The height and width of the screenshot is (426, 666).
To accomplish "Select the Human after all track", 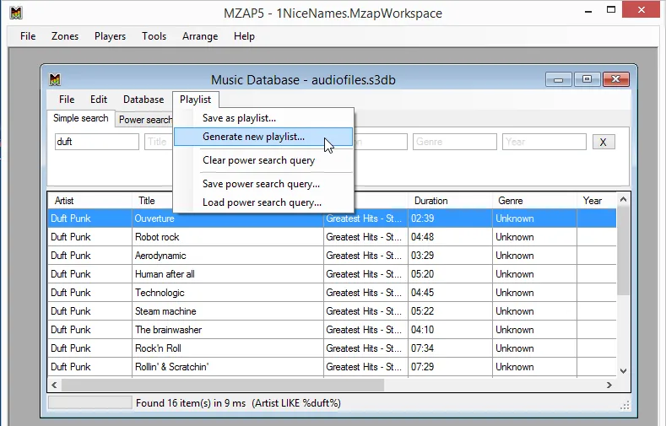I will click(332, 274).
